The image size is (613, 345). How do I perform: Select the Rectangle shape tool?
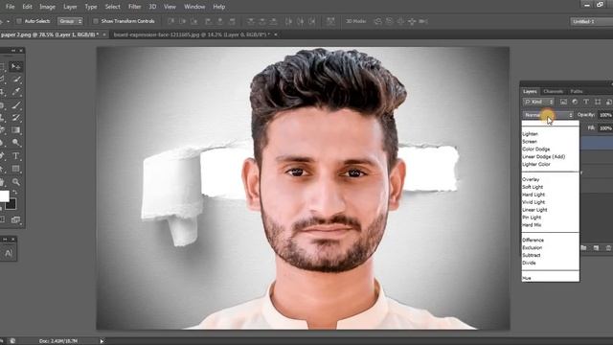point(16,169)
